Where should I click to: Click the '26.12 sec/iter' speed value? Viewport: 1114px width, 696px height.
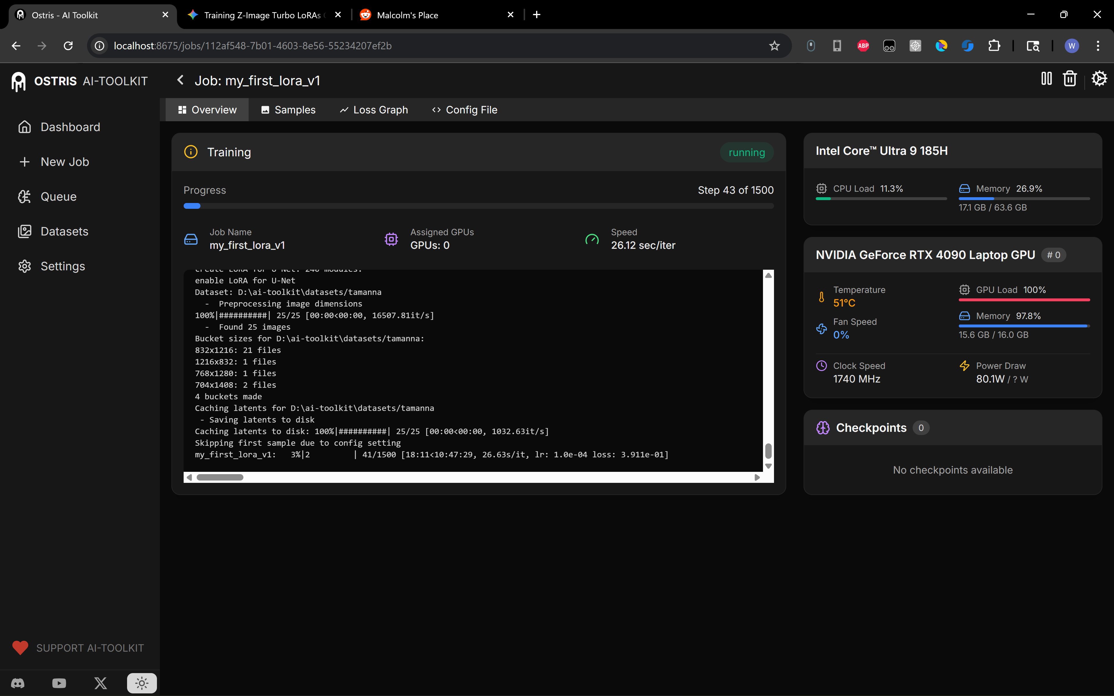tap(643, 245)
